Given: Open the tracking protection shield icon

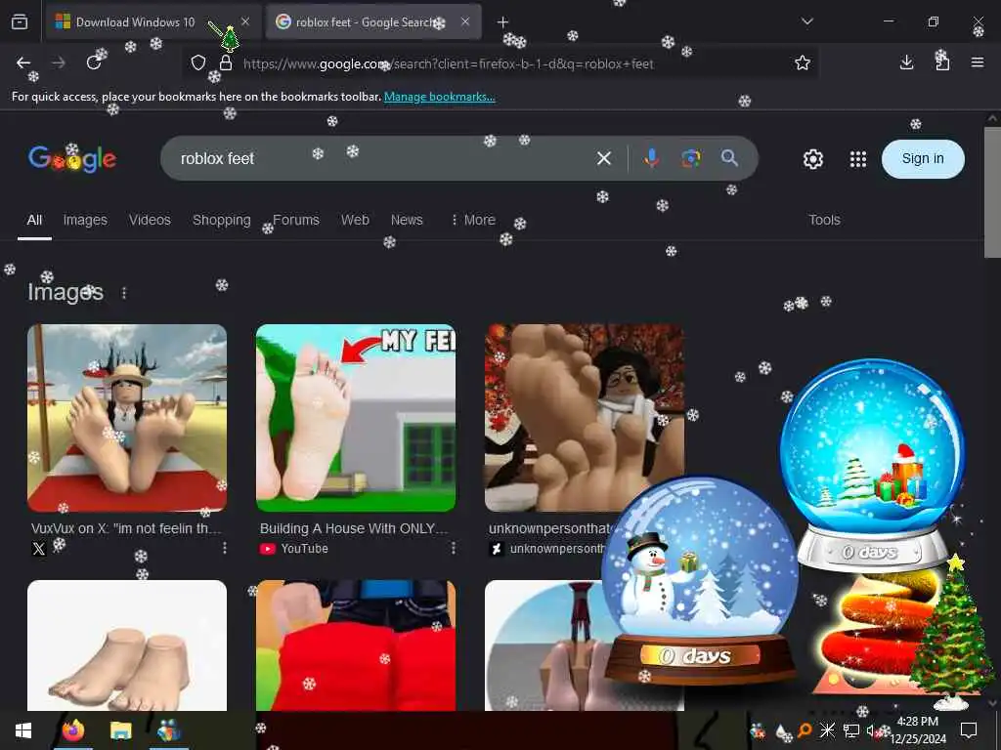Looking at the screenshot, I should tap(198, 63).
